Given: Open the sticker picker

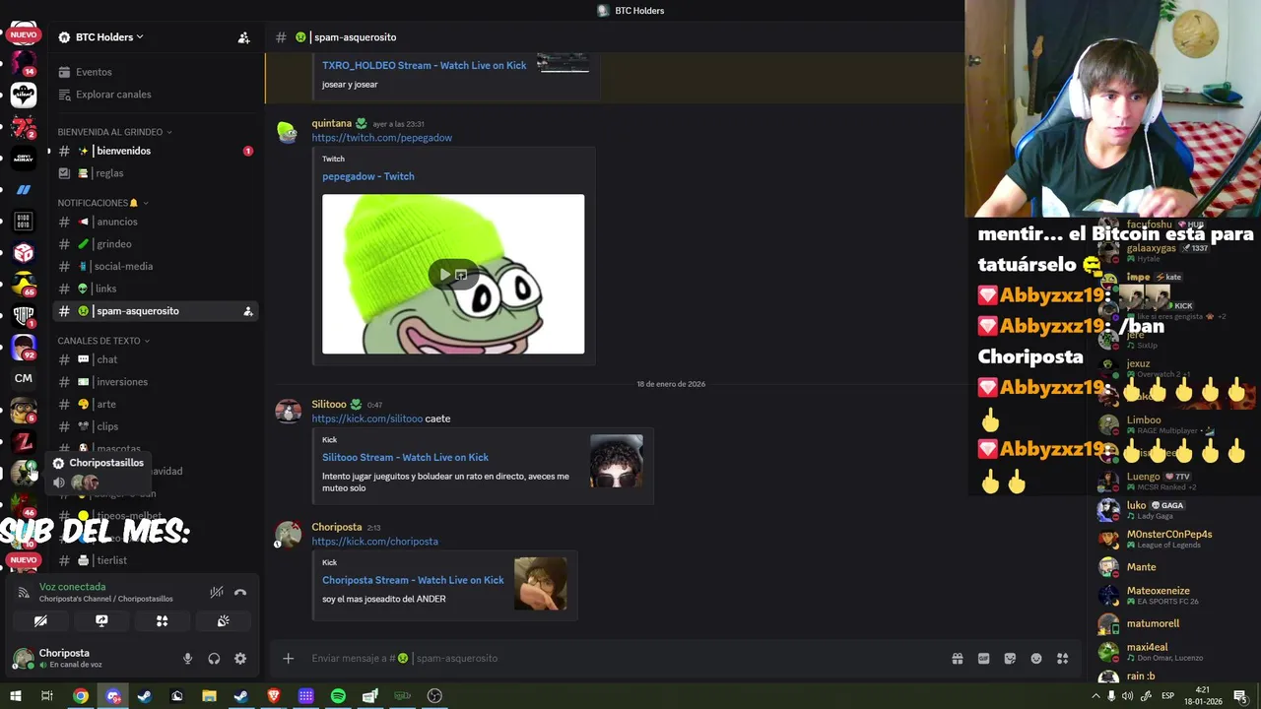Looking at the screenshot, I should click(x=1010, y=659).
